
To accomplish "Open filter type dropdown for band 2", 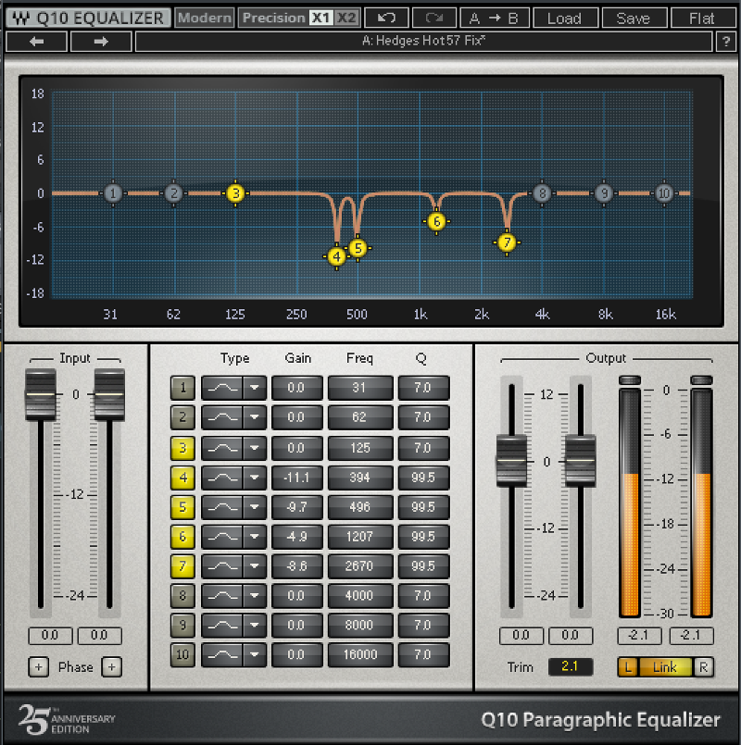I will point(255,417).
